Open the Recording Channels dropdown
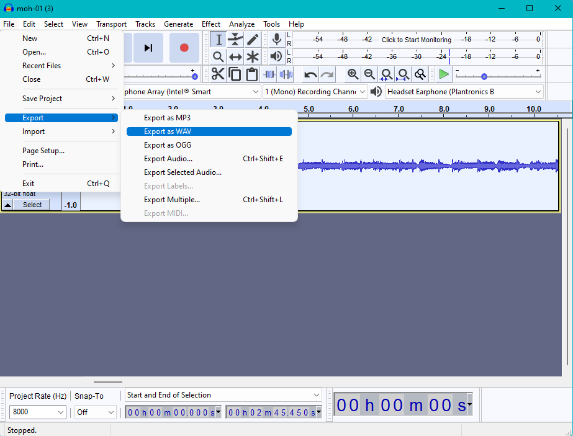 (x=315, y=92)
